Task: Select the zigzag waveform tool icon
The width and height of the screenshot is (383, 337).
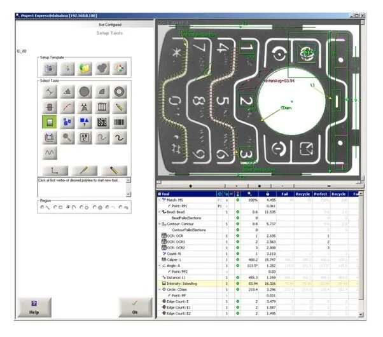Action: [50, 153]
